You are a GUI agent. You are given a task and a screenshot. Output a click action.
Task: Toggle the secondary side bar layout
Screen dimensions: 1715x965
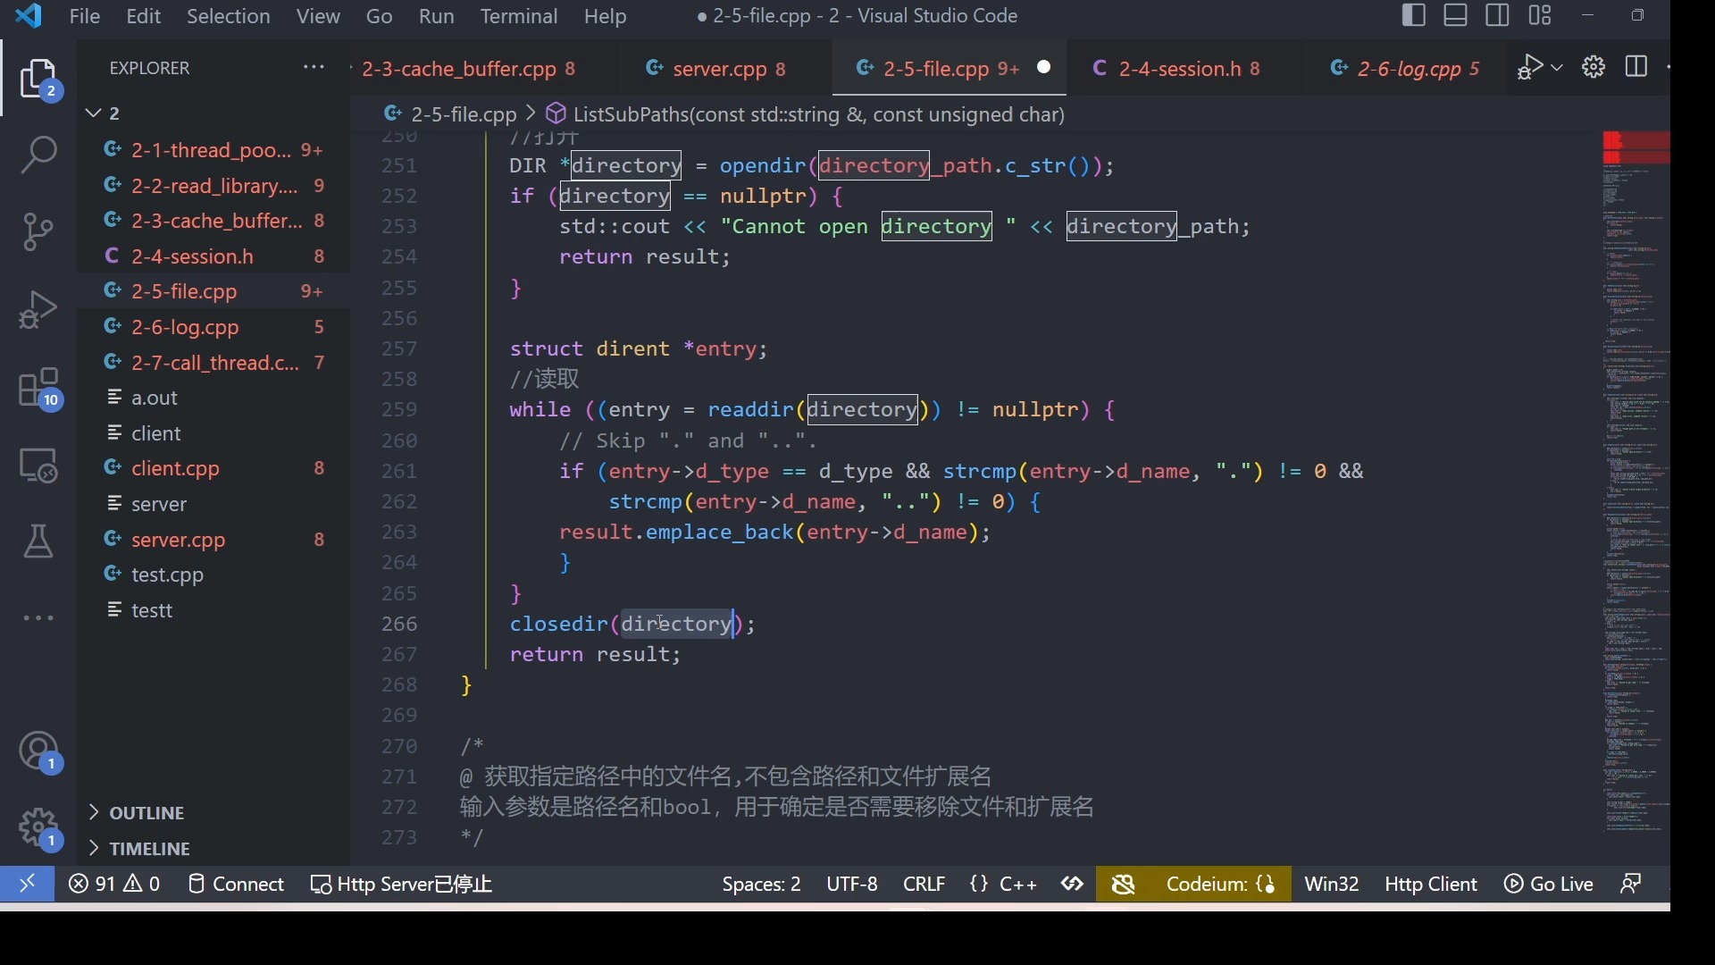pyautogui.click(x=1499, y=16)
